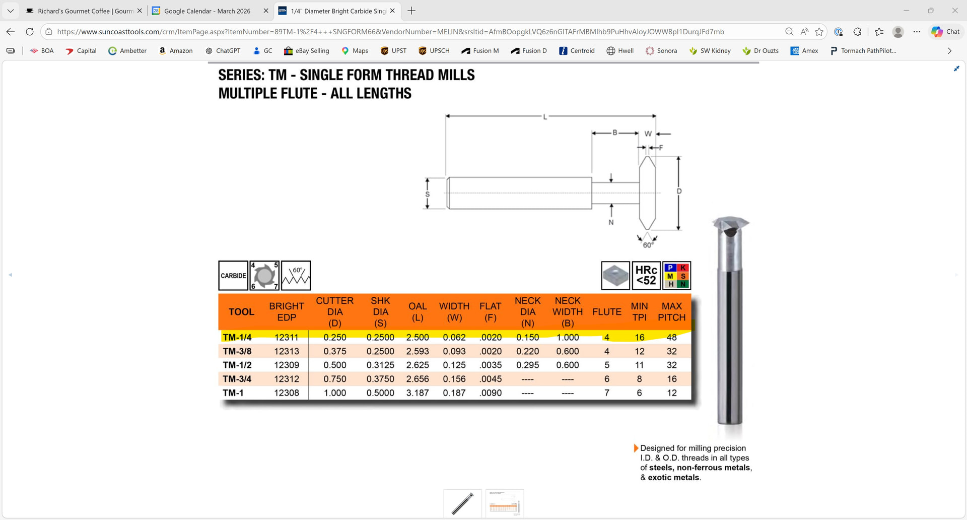This screenshot has height=520, width=967.
Task: Open the Copilot Chat button
Action: (x=945, y=32)
